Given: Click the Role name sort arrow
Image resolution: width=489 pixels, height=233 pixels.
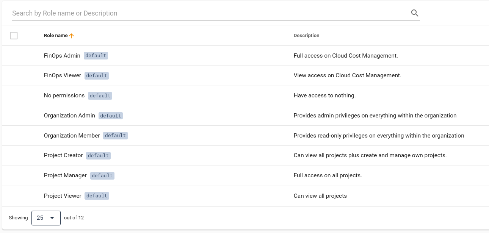Looking at the screenshot, I should point(71,36).
